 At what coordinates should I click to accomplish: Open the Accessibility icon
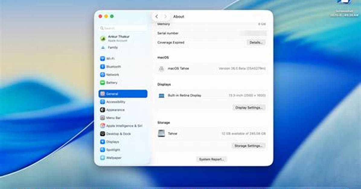(x=102, y=102)
